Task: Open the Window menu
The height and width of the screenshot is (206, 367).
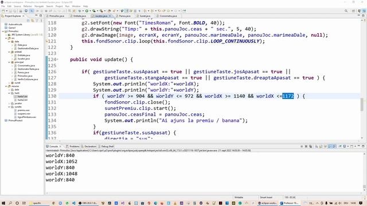Action: [76, 6]
